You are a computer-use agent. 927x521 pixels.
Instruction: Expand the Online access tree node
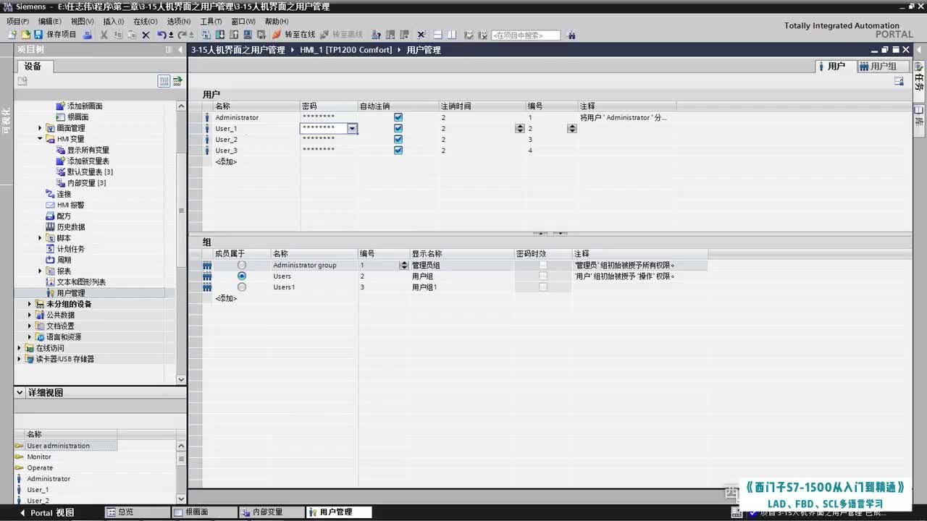pyautogui.click(x=20, y=348)
